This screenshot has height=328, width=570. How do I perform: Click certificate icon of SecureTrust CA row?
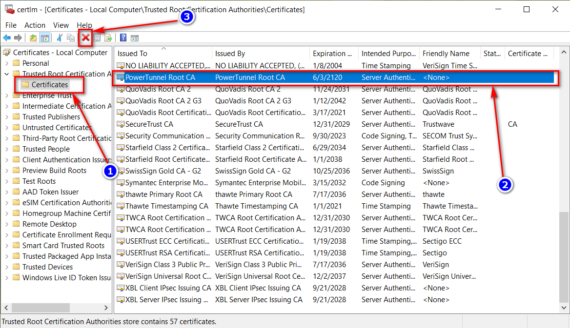121,124
